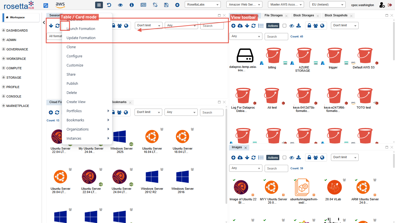Select Launch Formation from the context menu
Viewport: 395px width, 223px height.
81,29
